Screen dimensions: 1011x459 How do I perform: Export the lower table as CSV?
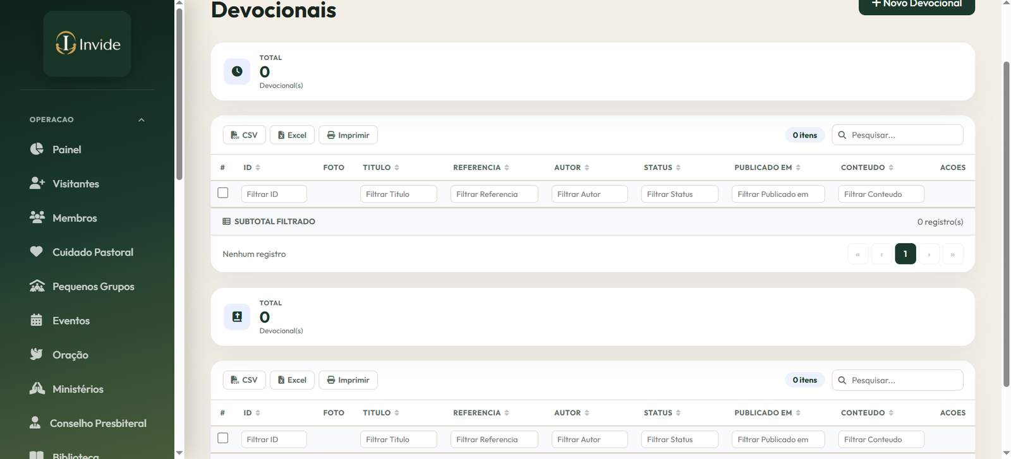245,380
